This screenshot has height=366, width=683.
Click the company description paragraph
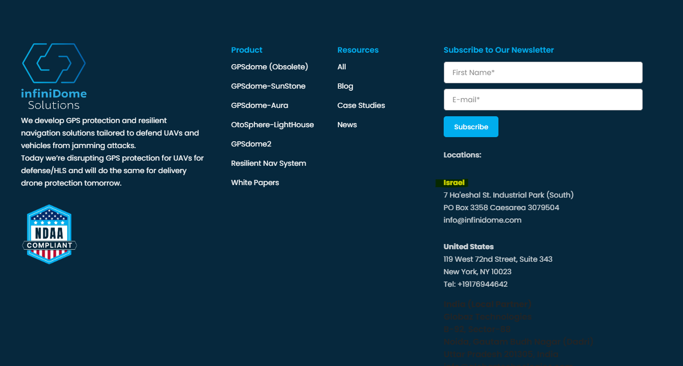pyautogui.click(x=112, y=152)
